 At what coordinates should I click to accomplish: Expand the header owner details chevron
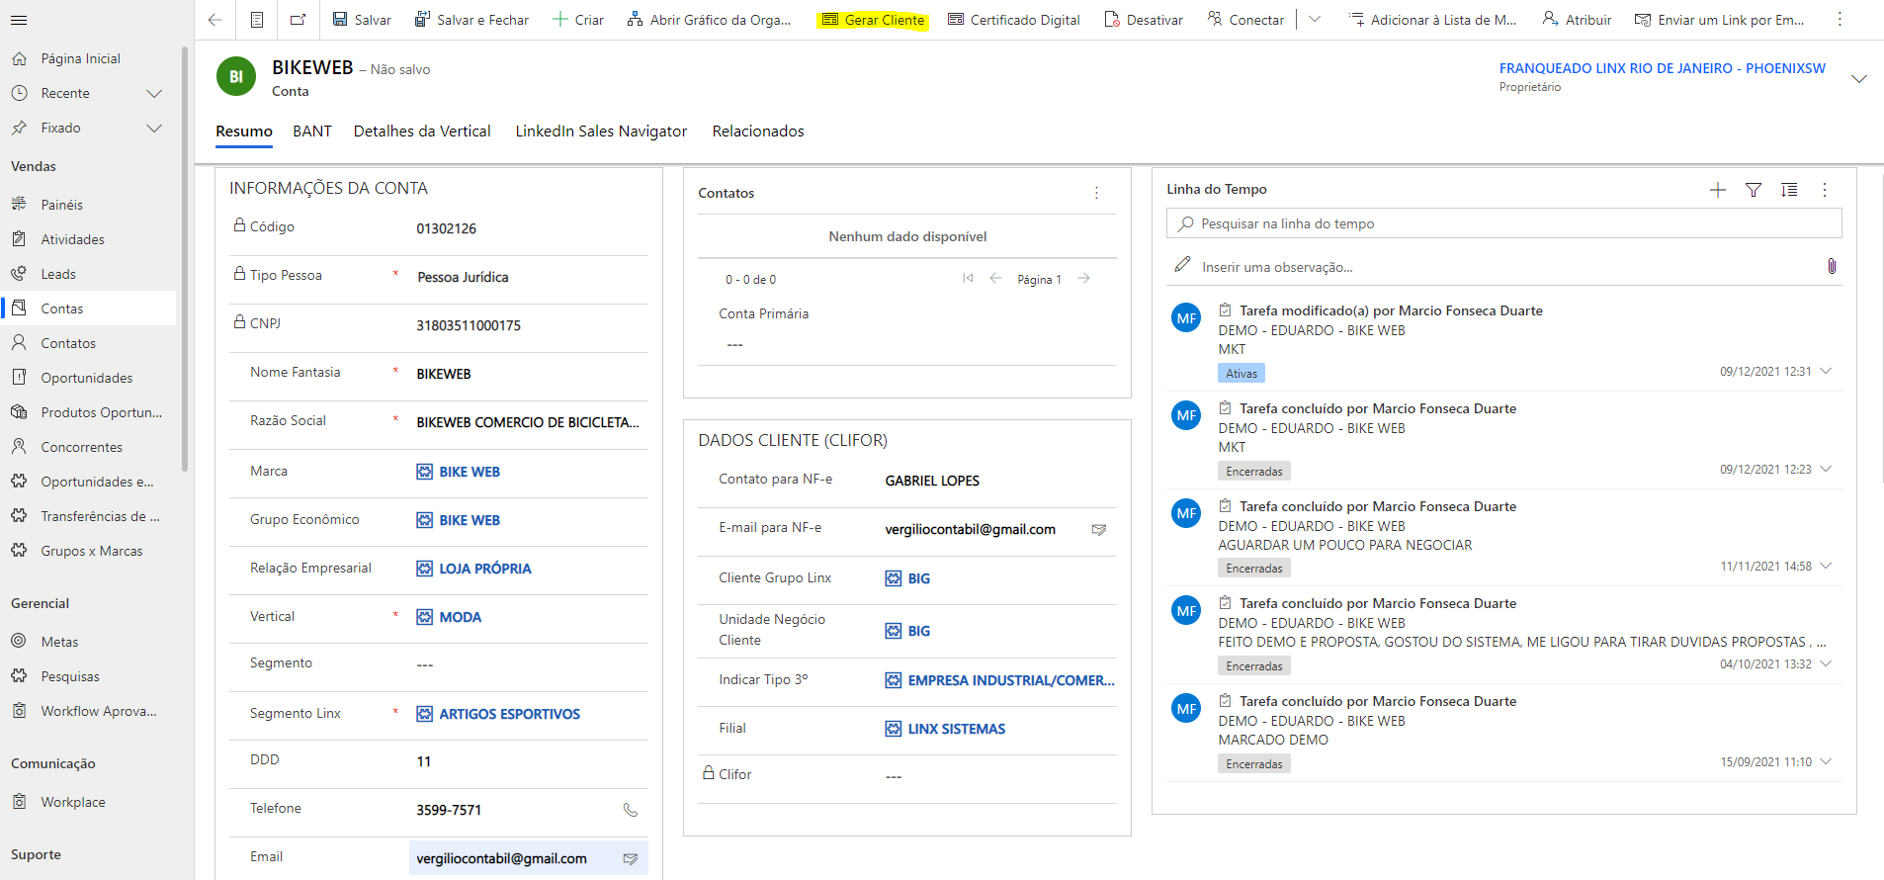(1858, 78)
